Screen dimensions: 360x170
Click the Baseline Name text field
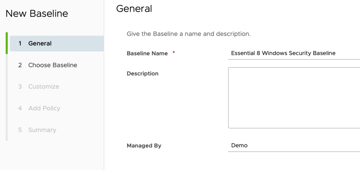(294, 53)
